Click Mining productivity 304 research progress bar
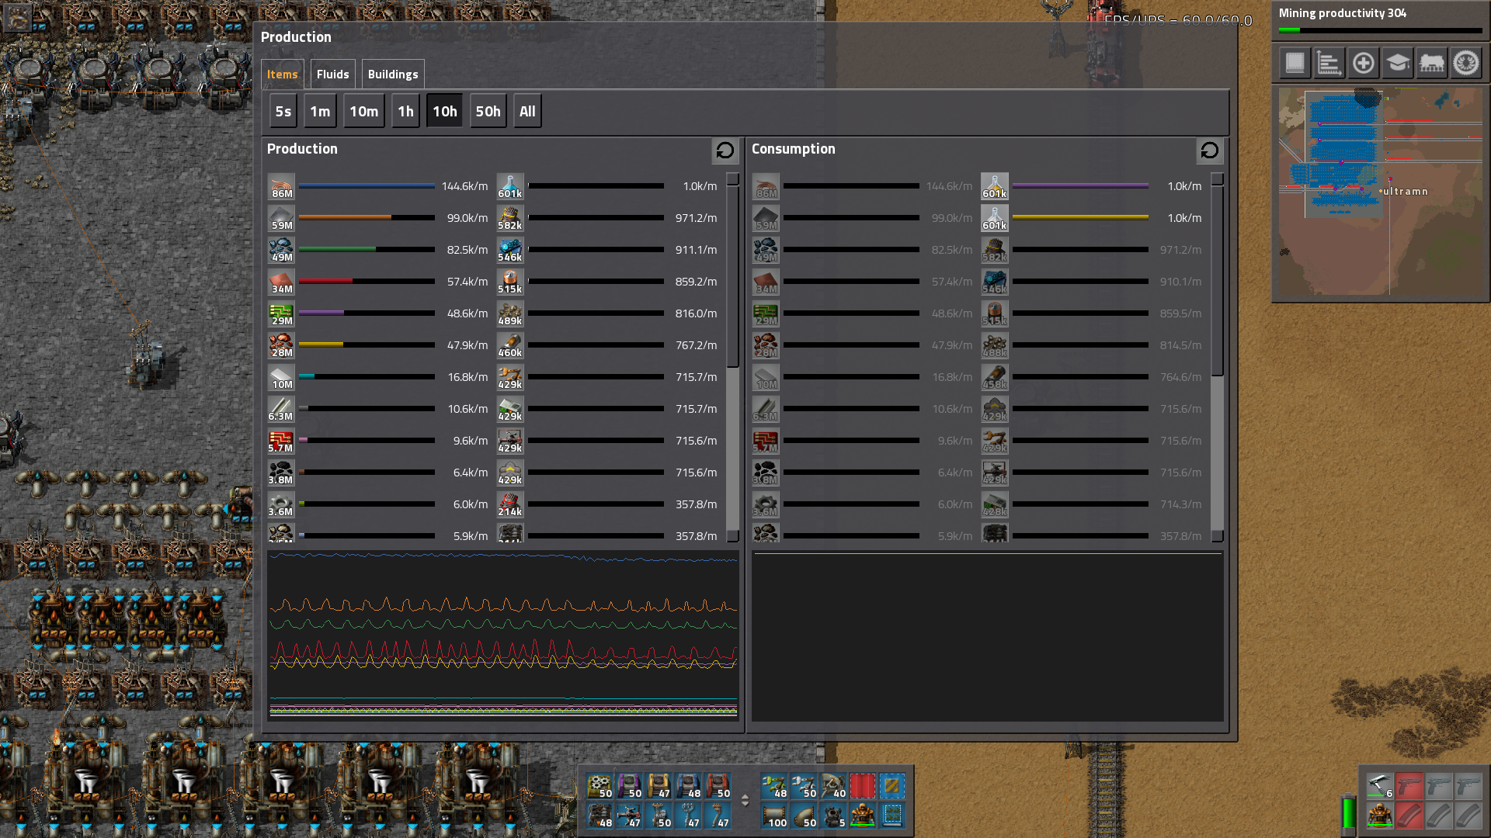Viewport: 1491px width, 838px height. click(x=1380, y=30)
